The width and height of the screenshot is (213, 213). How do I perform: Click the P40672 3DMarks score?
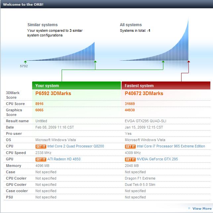144,93
